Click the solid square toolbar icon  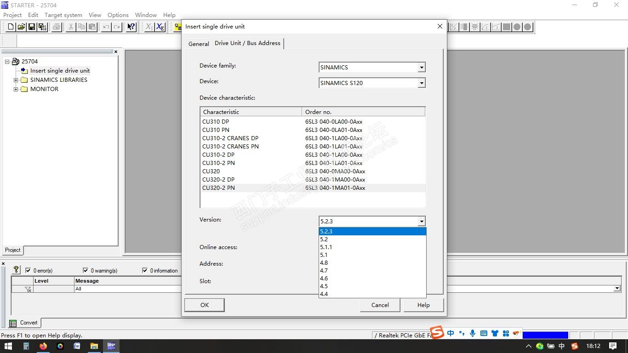point(507,27)
